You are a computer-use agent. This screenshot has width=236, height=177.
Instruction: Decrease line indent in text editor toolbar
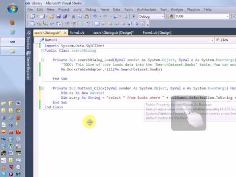point(67,24)
